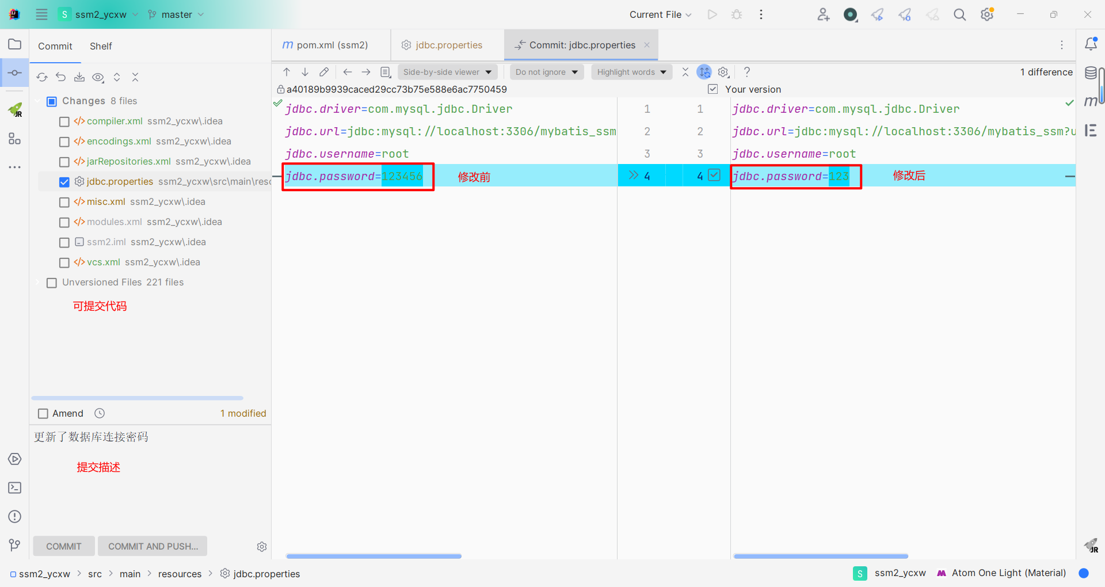Click the Shelve Silently icon in commit toolbar
1105x587 pixels.
79,77
